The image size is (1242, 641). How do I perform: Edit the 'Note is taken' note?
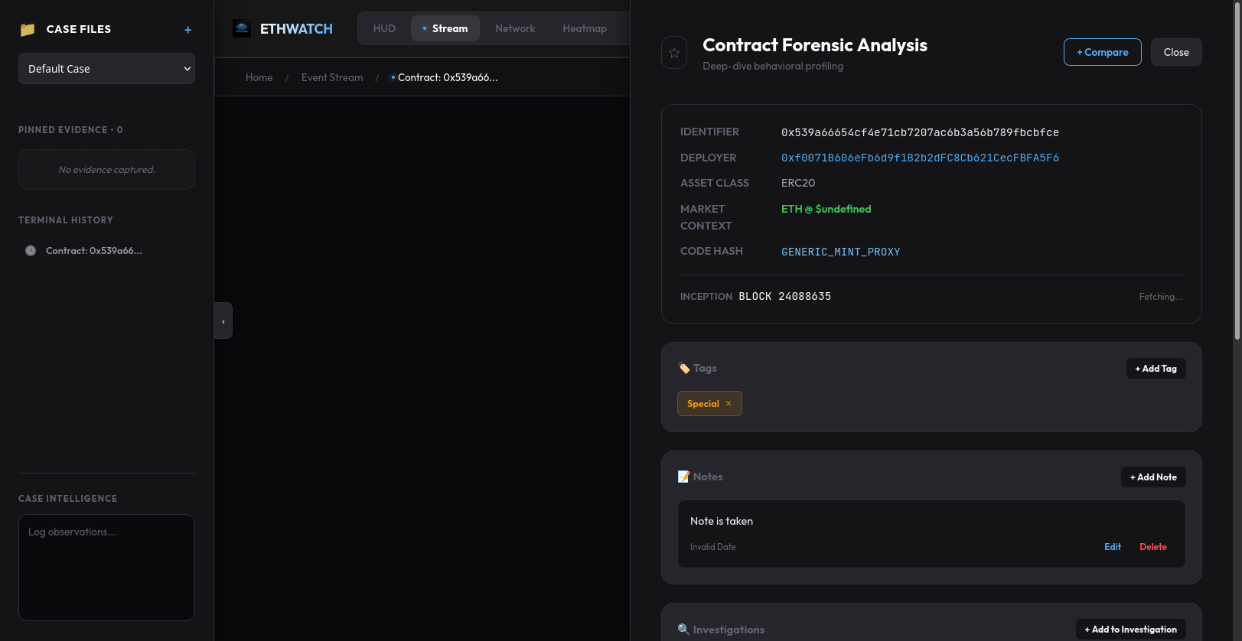(1113, 547)
